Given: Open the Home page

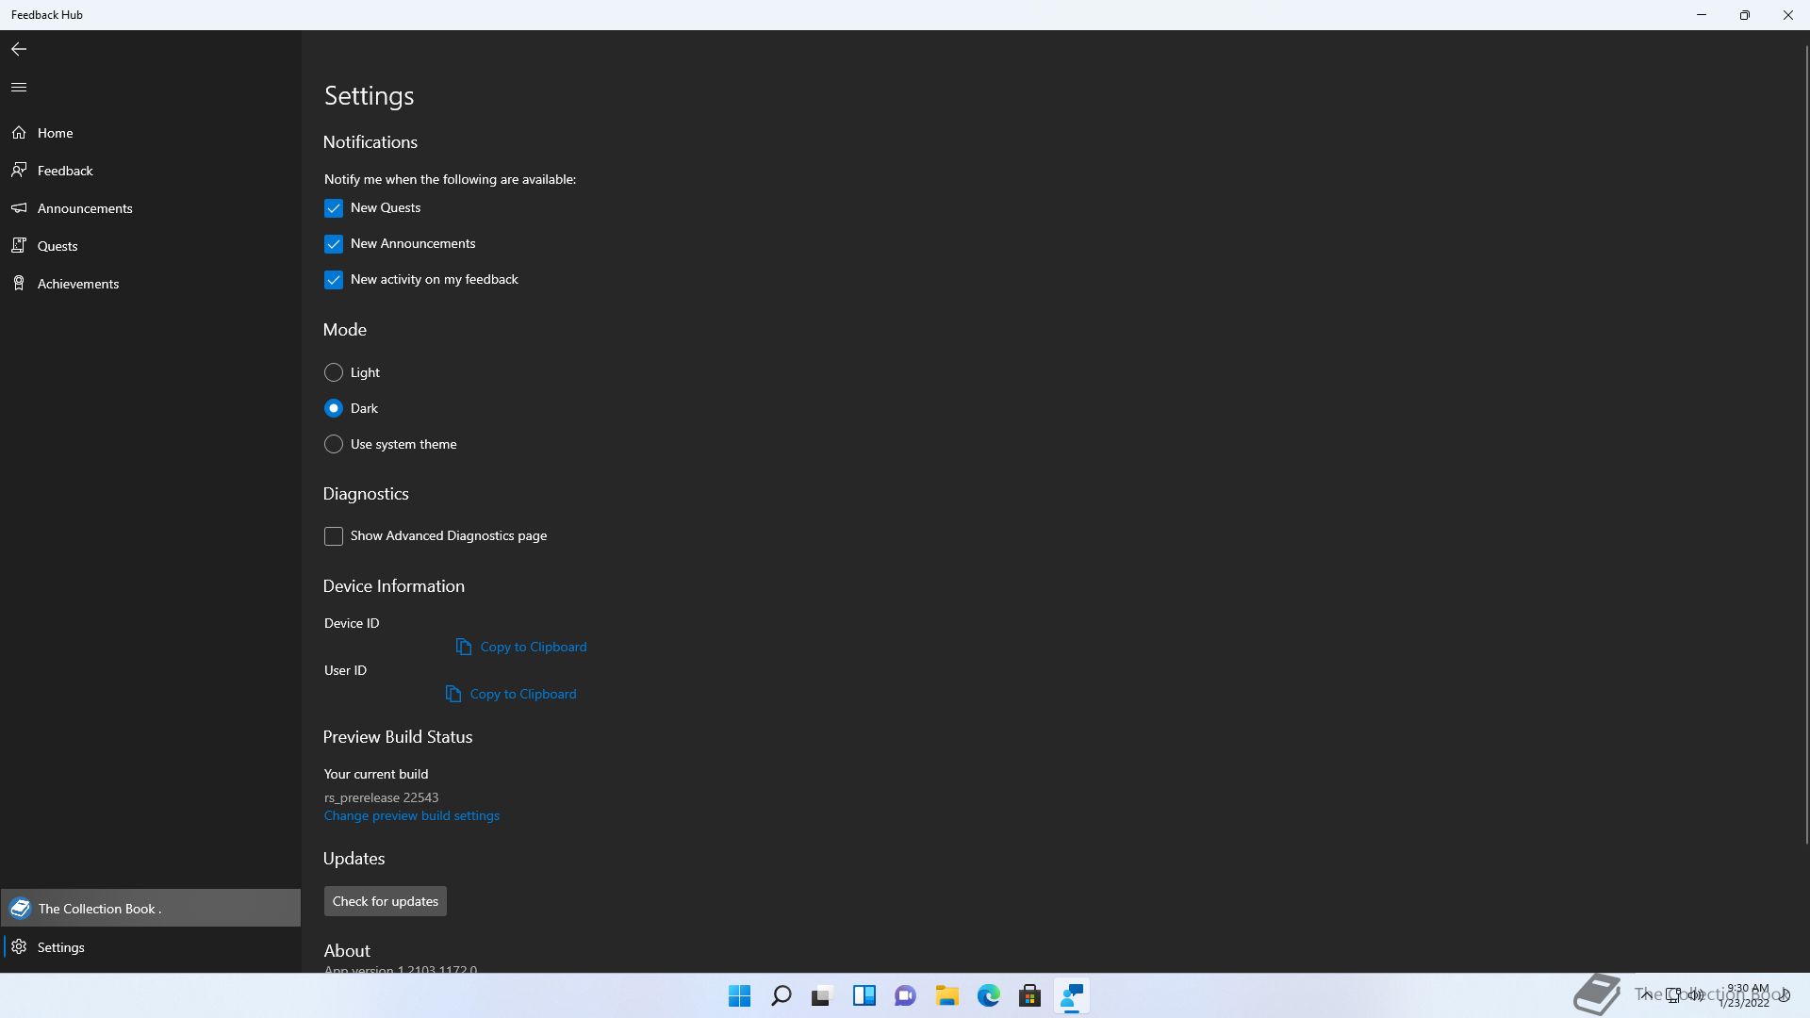Looking at the screenshot, I should point(151,133).
